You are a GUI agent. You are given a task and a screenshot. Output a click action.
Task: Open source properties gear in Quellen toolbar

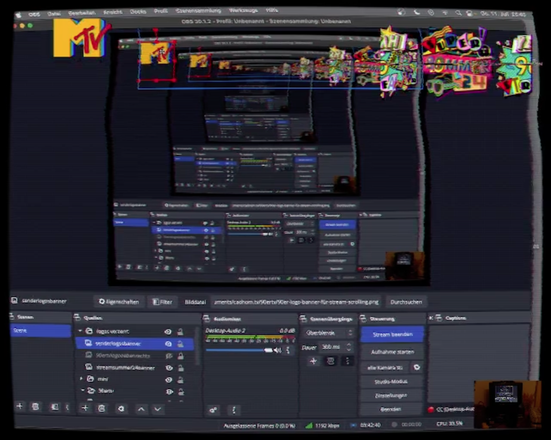(x=121, y=409)
